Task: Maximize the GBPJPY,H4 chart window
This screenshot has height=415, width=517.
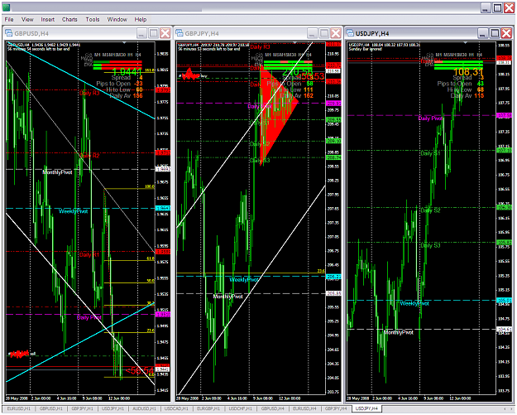Action: [x=323, y=33]
